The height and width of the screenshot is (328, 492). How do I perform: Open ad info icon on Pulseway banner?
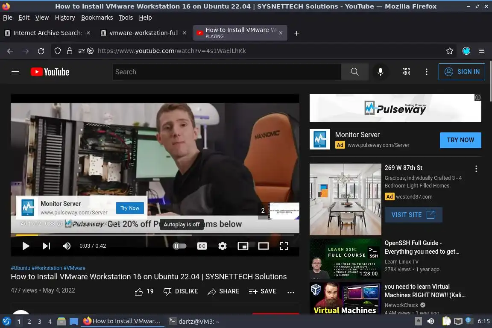click(x=477, y=97)
